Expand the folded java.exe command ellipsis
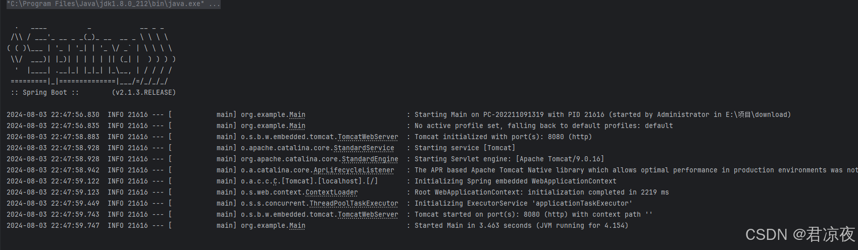 (x=215, y=4)
